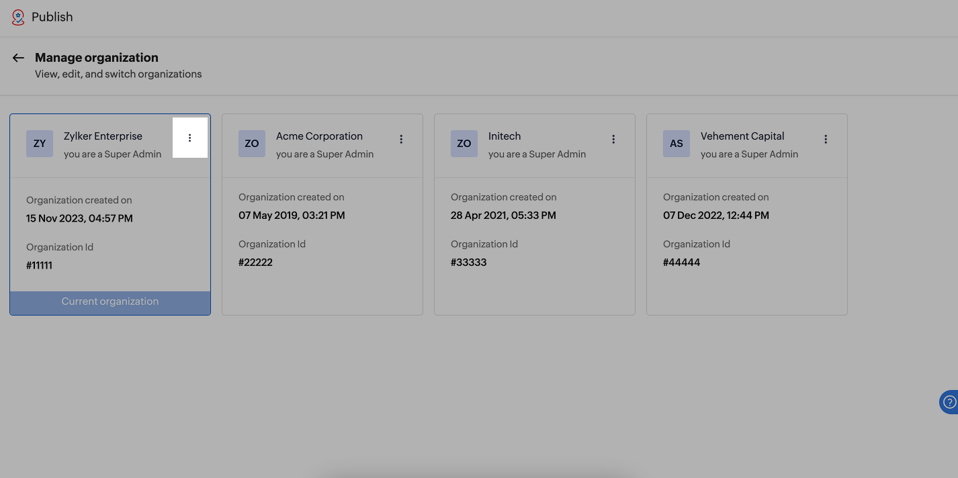Go back using the arrow icon

(x=18, y=58)
